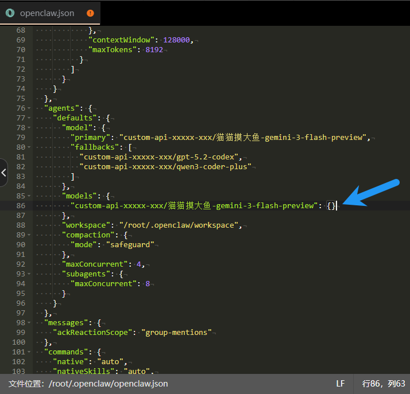Open the left sidebar with the chevron handle
The image size is (410, 394).
[4, 173]
